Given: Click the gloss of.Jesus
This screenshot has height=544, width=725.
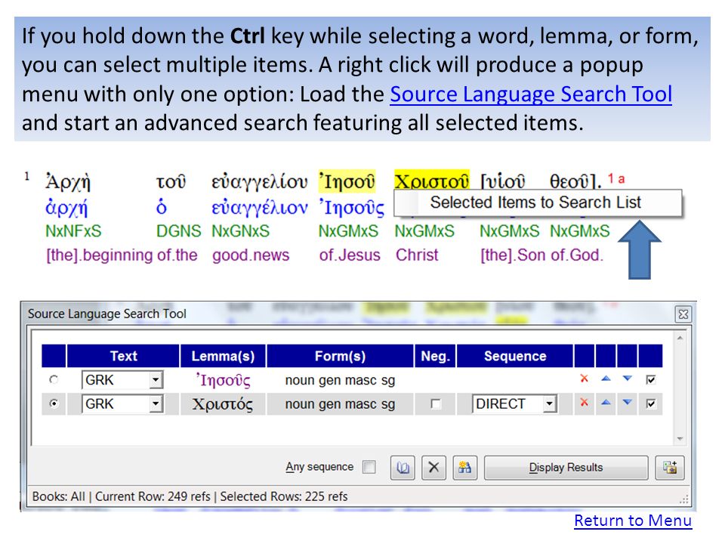Looking at the screenshot, I should click(350, 255).
